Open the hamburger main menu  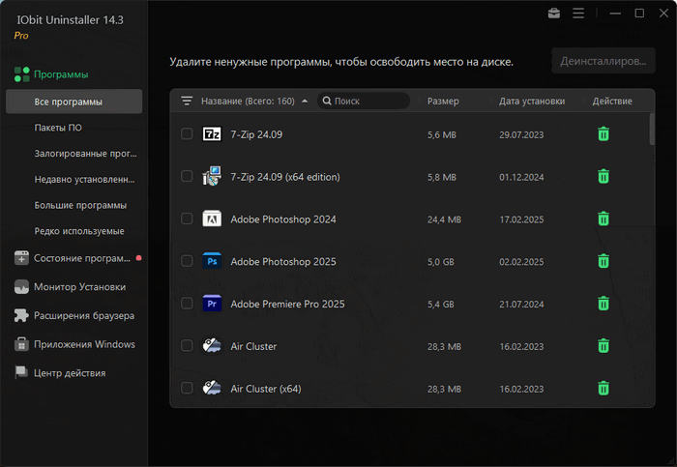(578, 14)
